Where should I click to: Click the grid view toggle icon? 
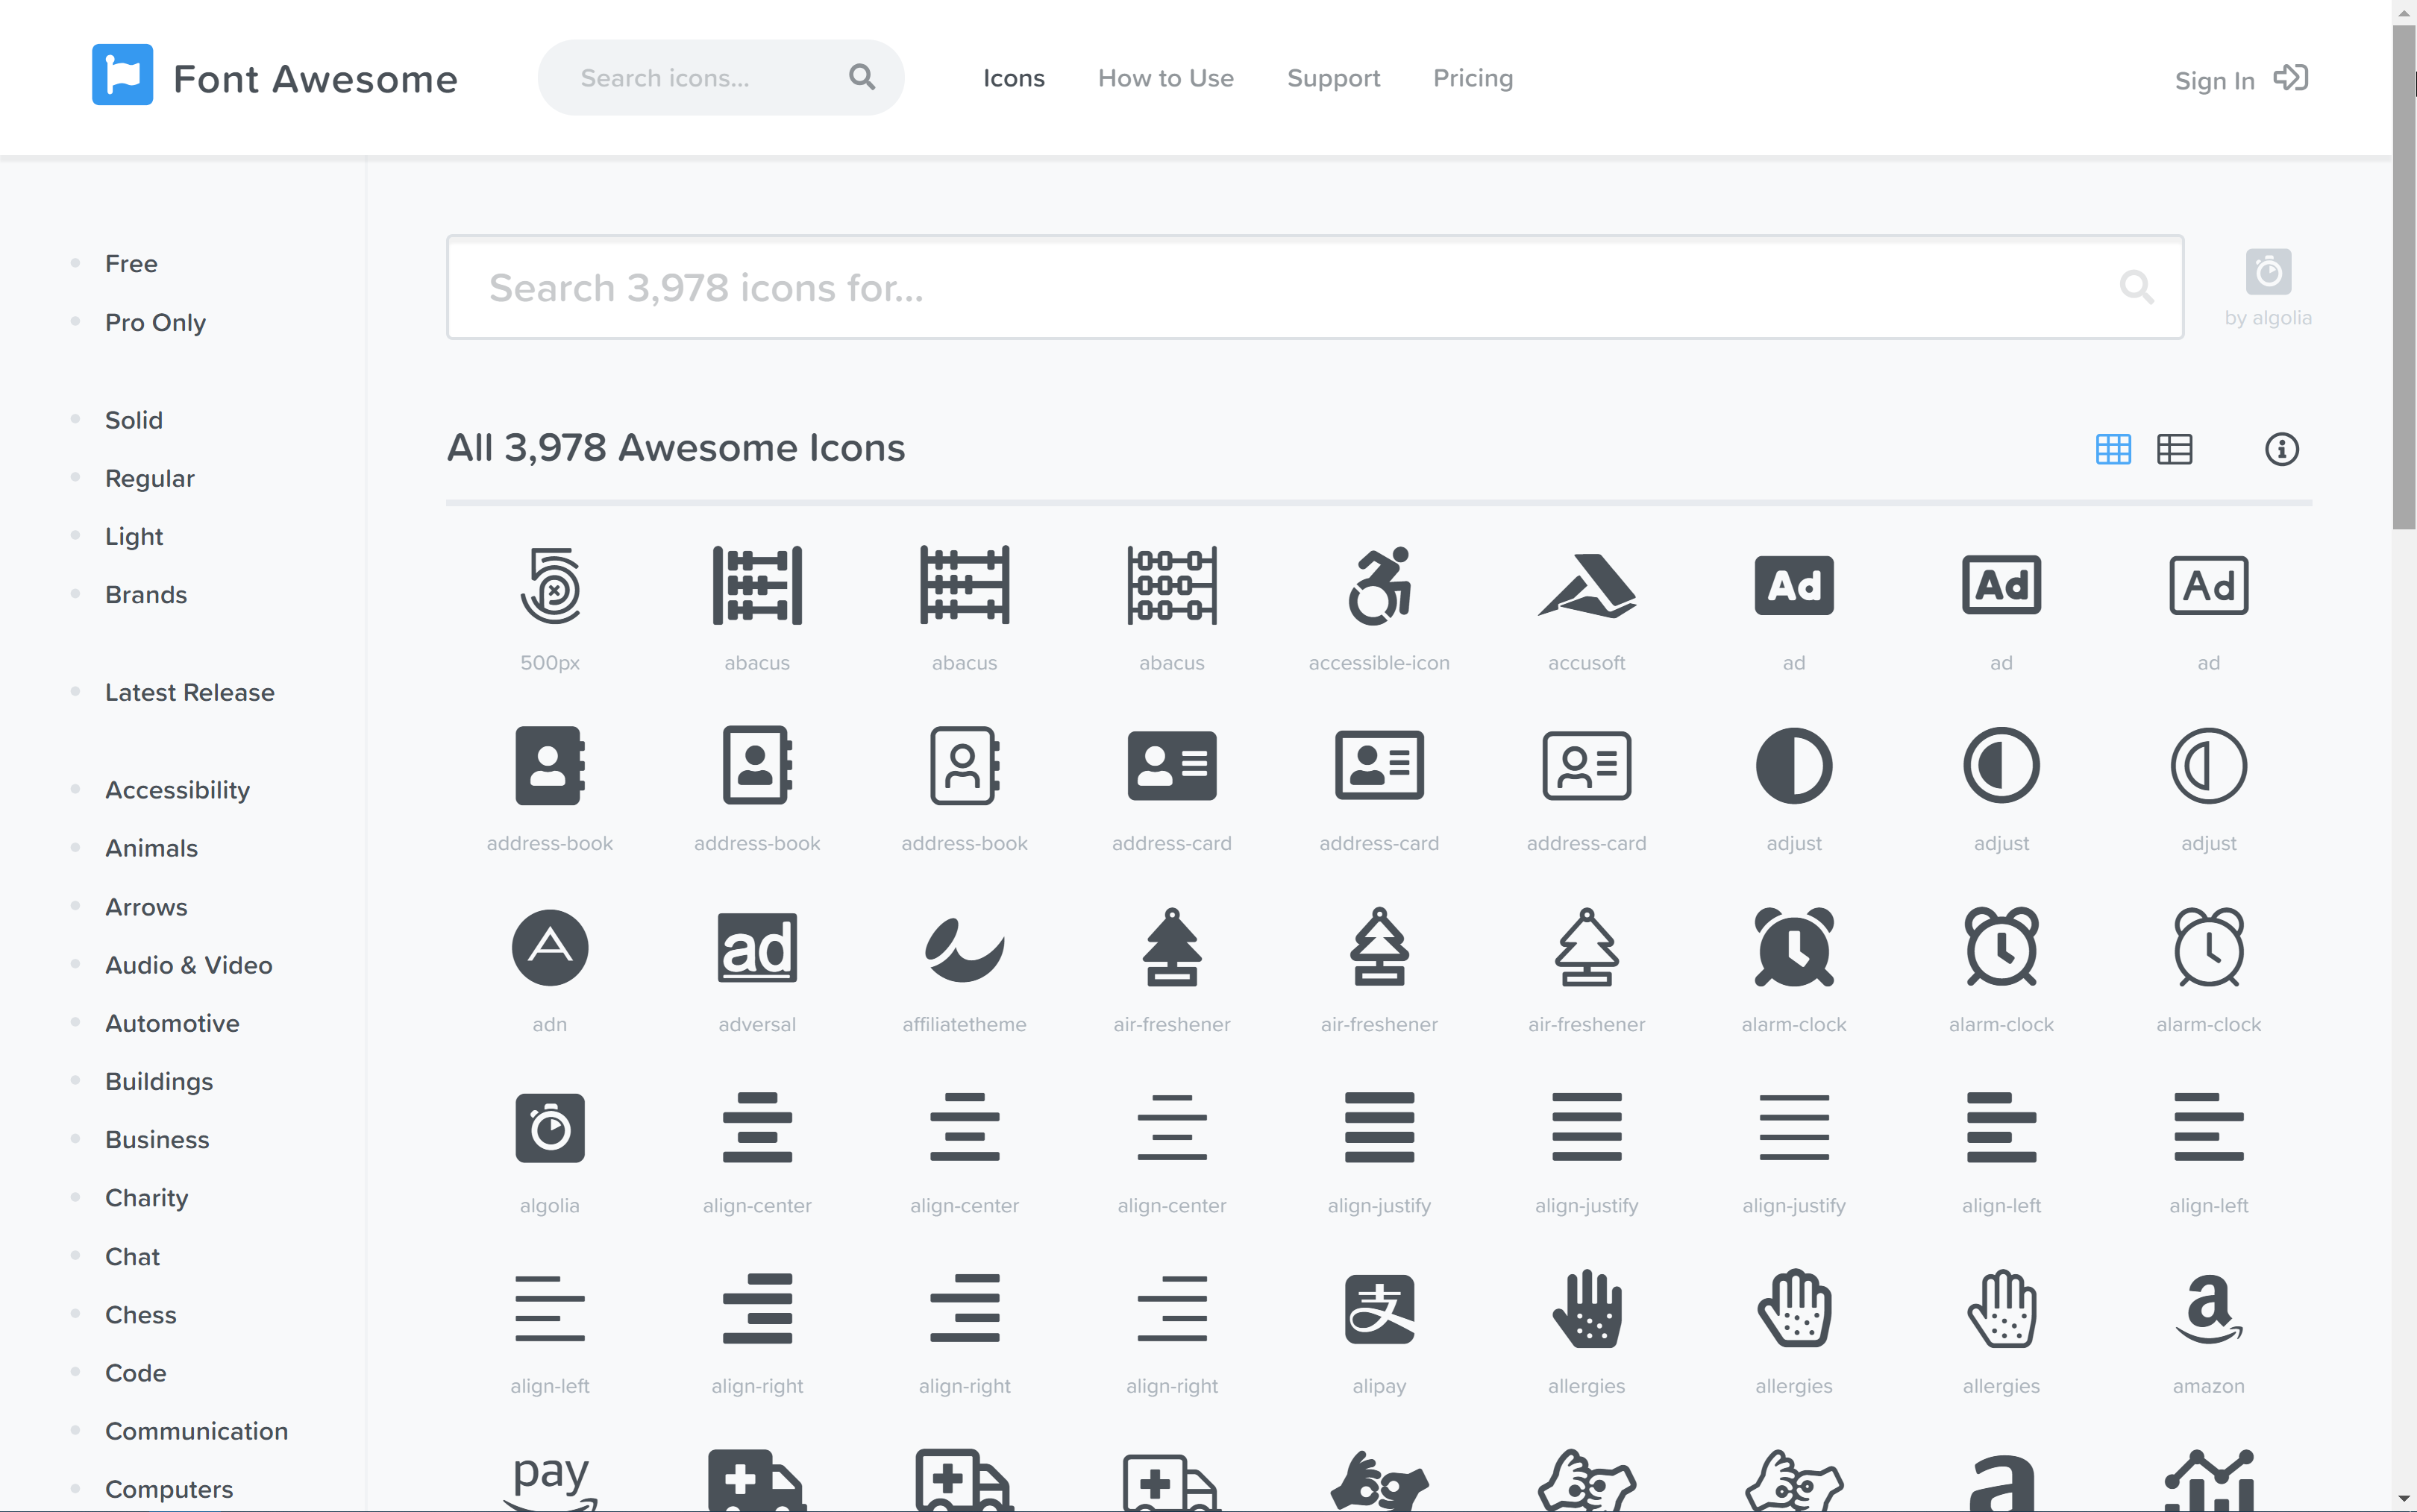click(2114, 450)
